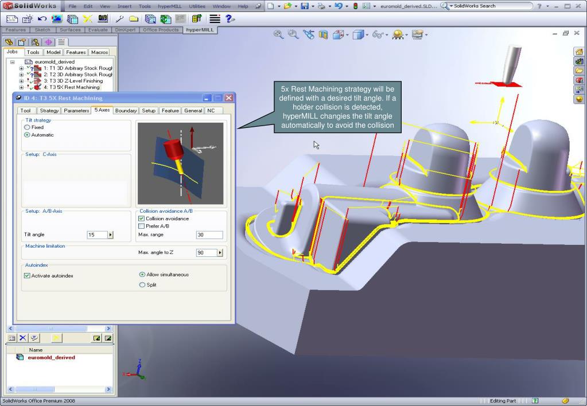This screenshot has height=406, width=587.
Task: Switch to the Parameters tab in dialog
Action: 76,110
